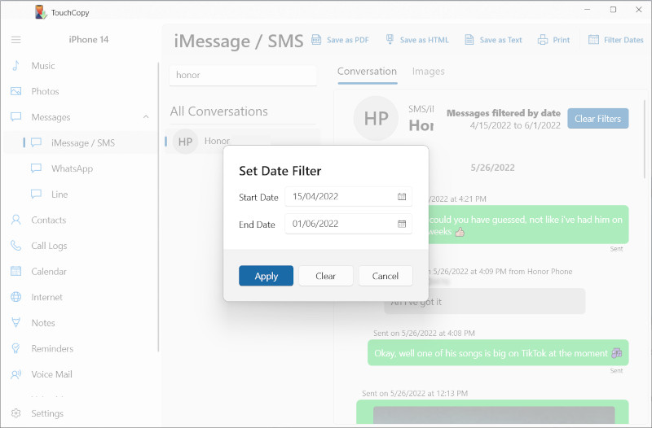Click the Contacts person icon

pyautogui.click(x=15, y=220)
